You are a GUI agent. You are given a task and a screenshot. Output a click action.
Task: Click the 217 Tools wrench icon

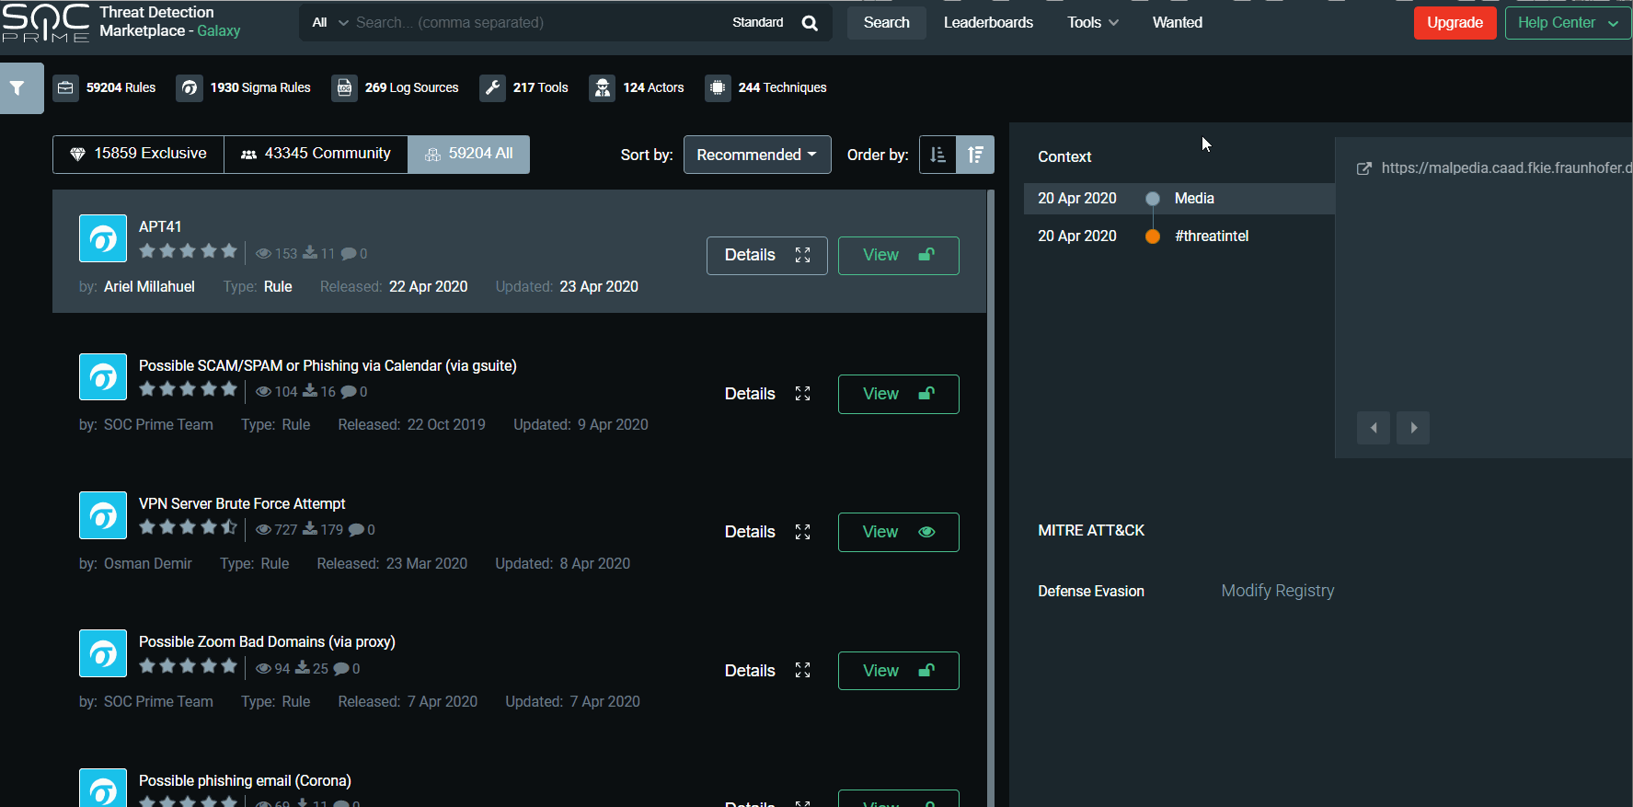tap(492, 87)
